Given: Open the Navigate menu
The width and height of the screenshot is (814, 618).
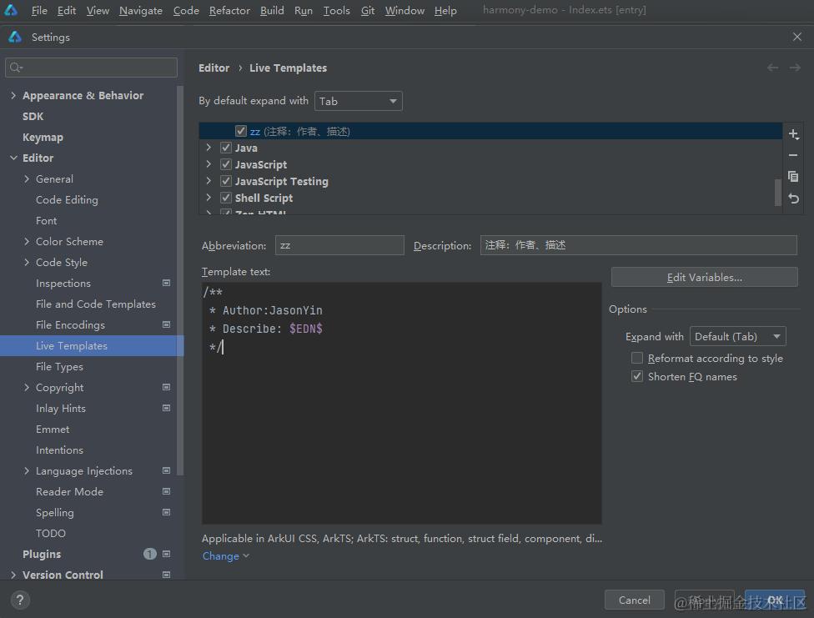Looking at the screenshot, I should (x=141, y=10).
